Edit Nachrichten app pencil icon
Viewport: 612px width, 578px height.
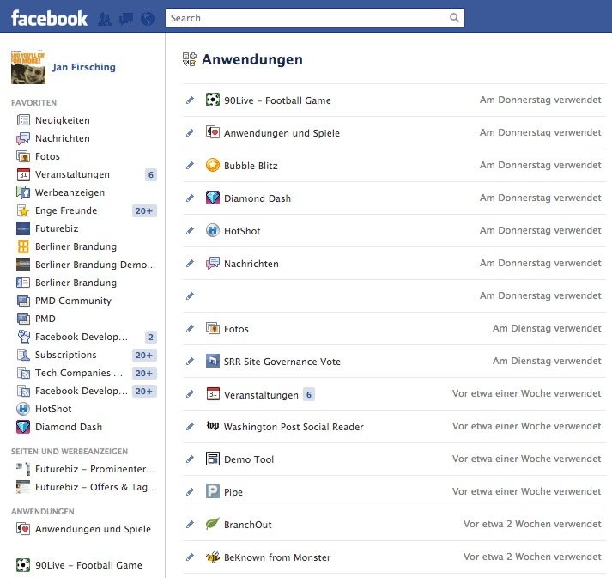click(190, 264)
